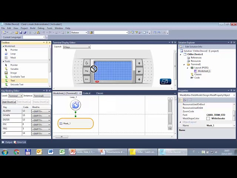Select the Loop tool in Toolbox

13,54
